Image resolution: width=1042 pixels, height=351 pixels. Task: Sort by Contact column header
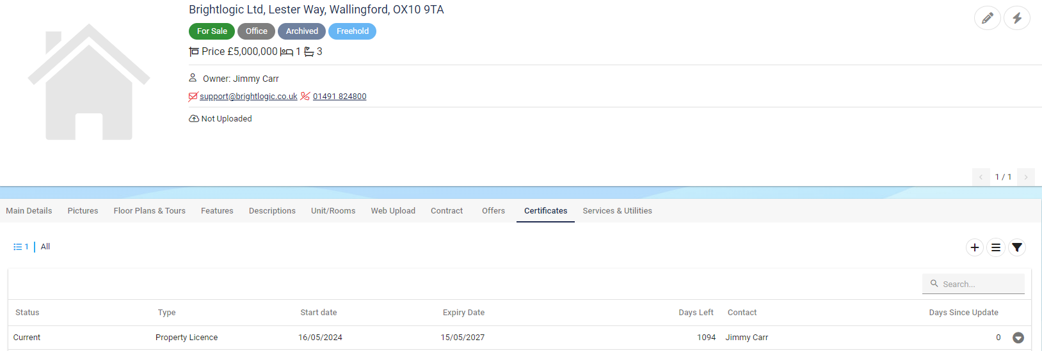click(742, 313)
